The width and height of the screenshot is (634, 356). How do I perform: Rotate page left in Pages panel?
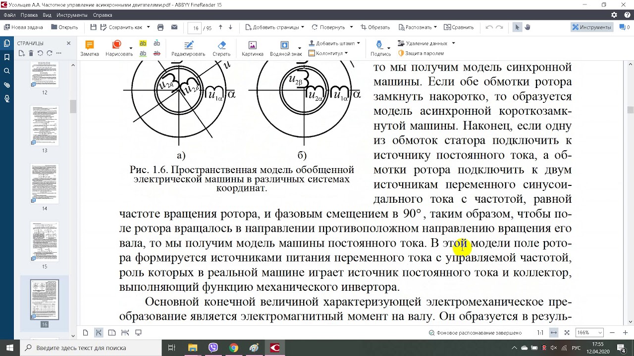(x=40, y=53)
